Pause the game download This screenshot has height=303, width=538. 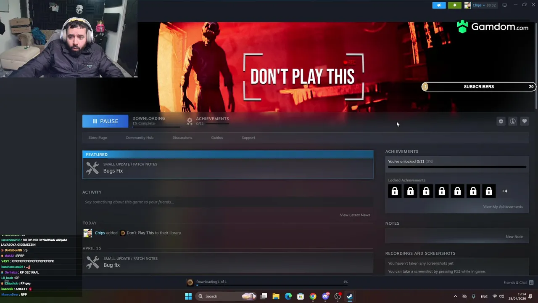105,121
